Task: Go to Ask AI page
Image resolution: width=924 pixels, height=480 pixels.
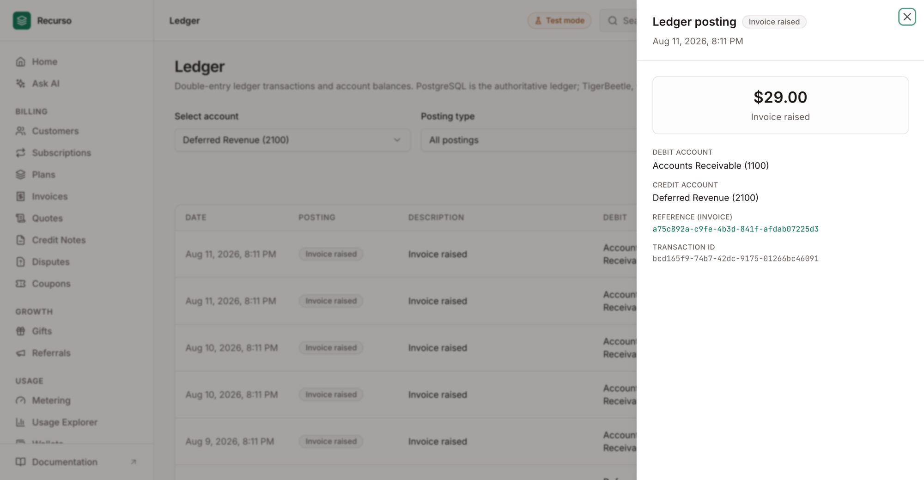Action: click(77, 84)
